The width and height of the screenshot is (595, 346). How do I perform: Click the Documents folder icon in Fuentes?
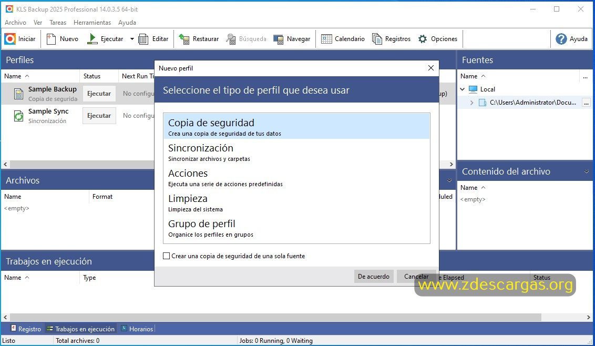click(x=483, y=103)
